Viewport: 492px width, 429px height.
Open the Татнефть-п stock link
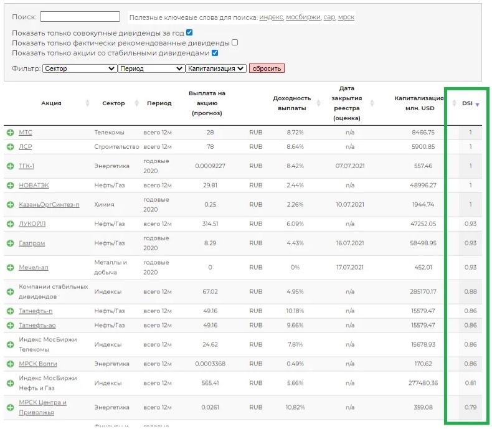click(x=35, y=311)
